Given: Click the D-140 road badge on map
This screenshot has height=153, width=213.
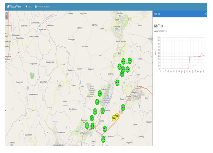Looking at the screenshot, I should pos(121,112).
